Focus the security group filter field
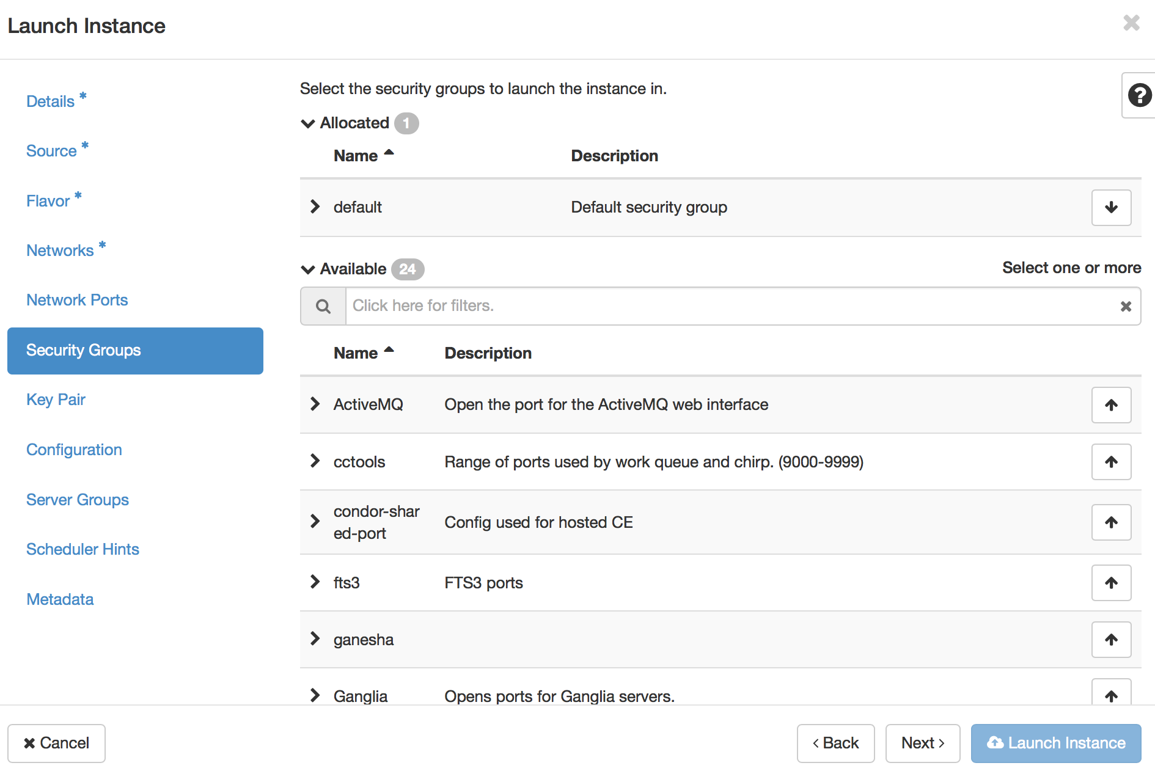The width and height of the screenshot is (1155, 771). click(x=727, y=306)
